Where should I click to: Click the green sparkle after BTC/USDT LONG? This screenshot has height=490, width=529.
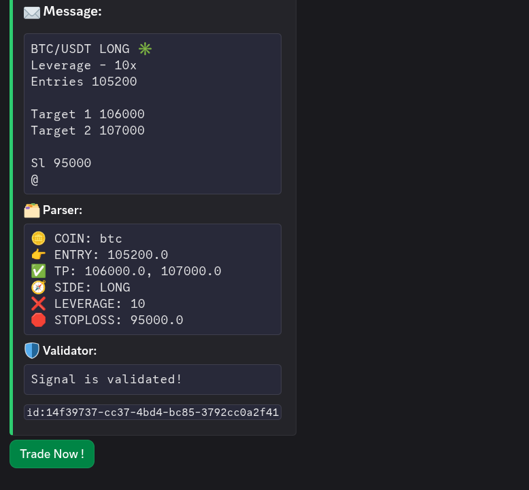click(x=145, y=49)
